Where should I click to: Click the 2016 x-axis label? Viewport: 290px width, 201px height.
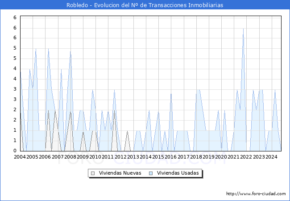click(171, 157)
